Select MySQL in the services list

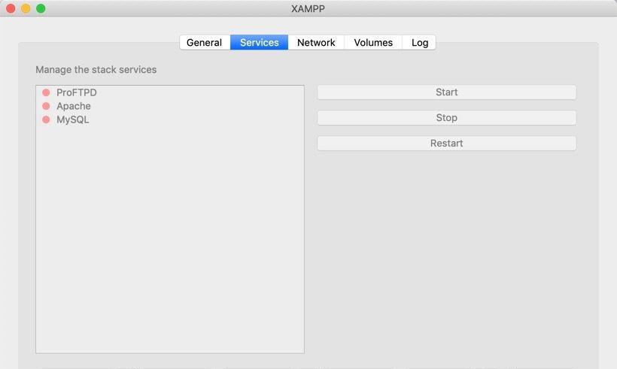point(170,119)
